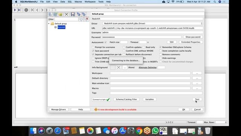Open the SSH settings button
The image size is (241, 136).
tap(172, 42)
